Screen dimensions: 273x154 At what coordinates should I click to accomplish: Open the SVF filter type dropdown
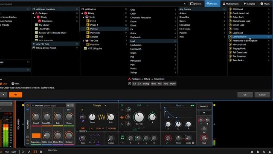tap(147, 106)
